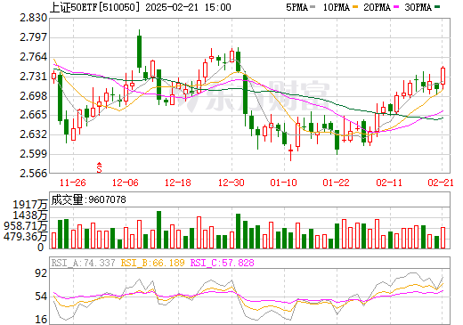Click the 02-21 date axis label
Image resolution: width=463 pixels, height=325 pixels.
[441, 183]
